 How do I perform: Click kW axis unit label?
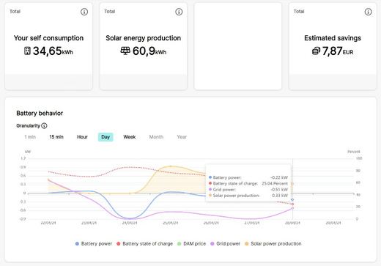coord(28,152)
